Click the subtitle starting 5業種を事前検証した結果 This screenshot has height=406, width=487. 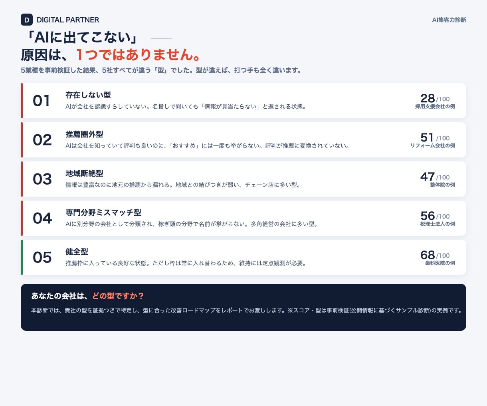point(161,70)
